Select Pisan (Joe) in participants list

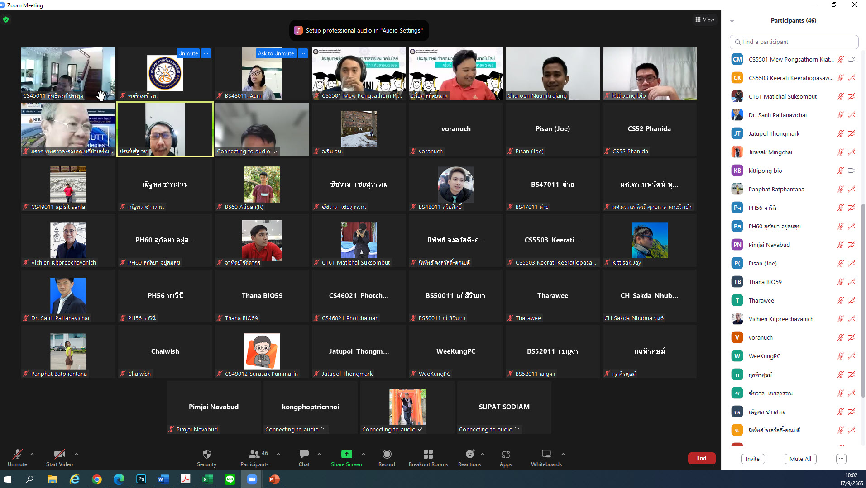tap(793, 263)
